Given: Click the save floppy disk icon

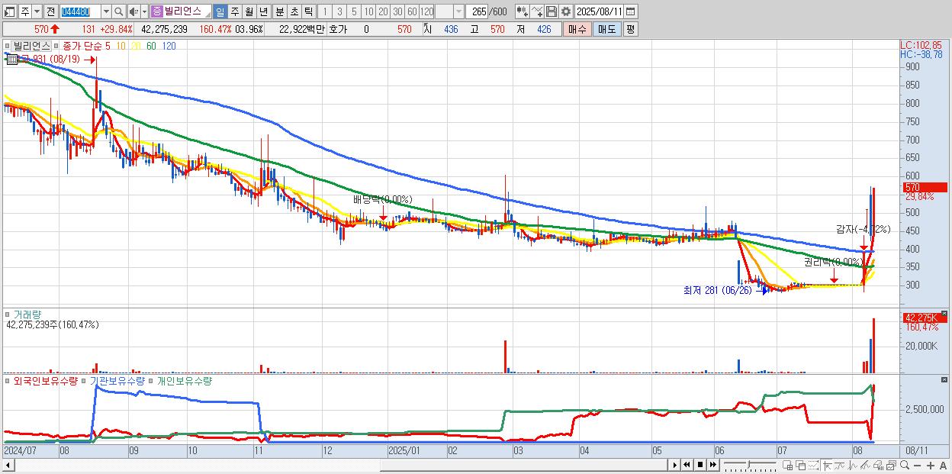Looking at the screenshot, I should coord(551,11).
